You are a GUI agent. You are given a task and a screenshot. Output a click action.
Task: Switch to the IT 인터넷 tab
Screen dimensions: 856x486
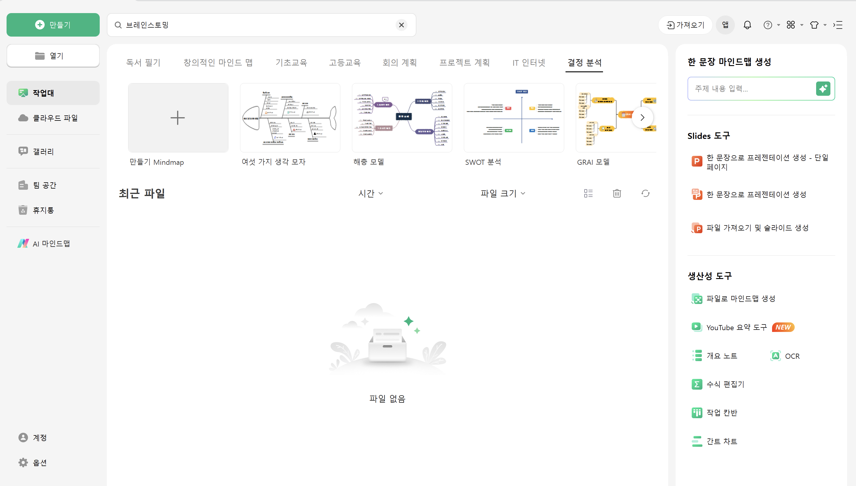[528, 62]
